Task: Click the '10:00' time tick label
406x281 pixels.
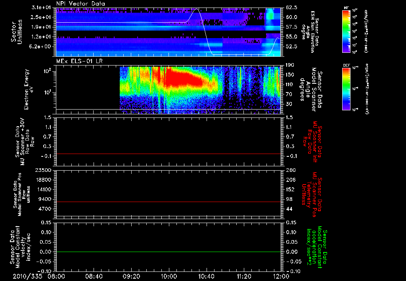Action: pos(169,276)
